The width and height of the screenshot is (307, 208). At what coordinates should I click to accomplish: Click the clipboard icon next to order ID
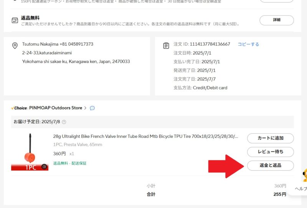[166, 46]
